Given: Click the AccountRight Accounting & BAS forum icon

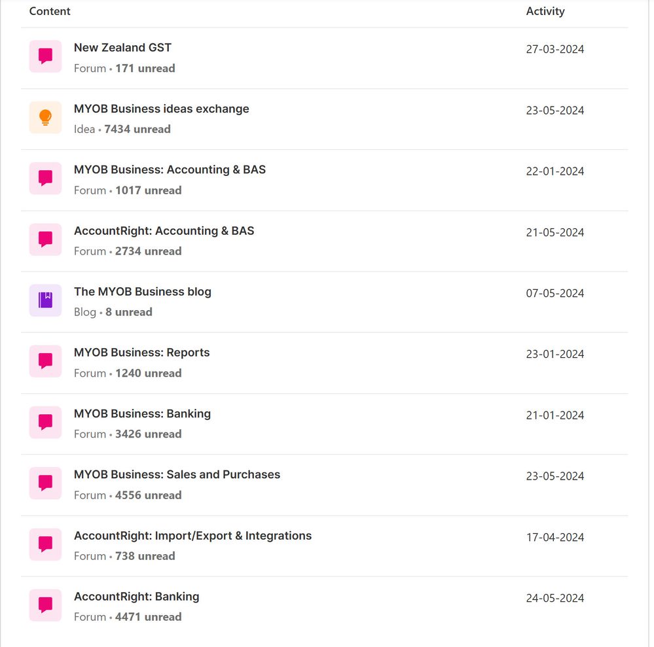Looking at the screenshot, I should (45, 239).
